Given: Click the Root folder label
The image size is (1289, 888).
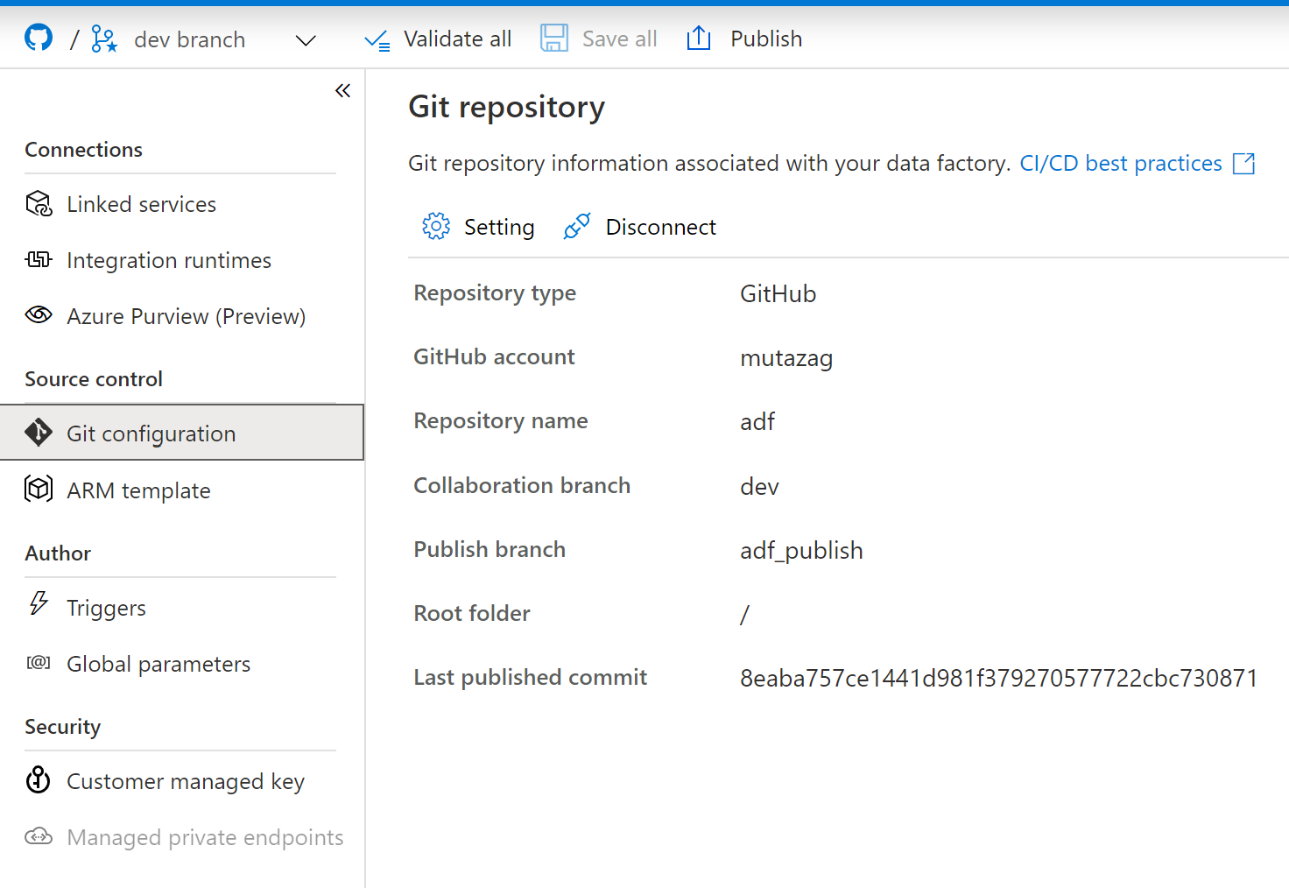Looking at the screenshot, I should coord(472,613).
